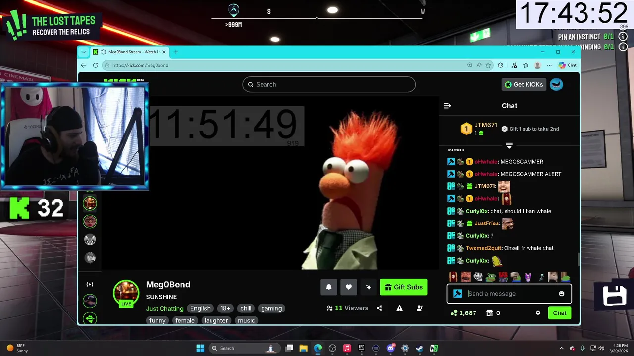Click the MegOBond channel name
This screenshot has height=356, width=634.
coord(168,285)
